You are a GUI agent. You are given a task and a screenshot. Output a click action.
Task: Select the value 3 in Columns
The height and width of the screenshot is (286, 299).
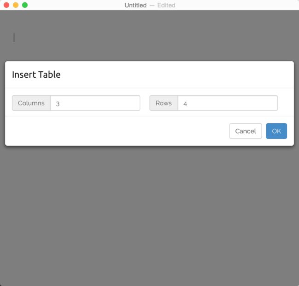[58, 104]
